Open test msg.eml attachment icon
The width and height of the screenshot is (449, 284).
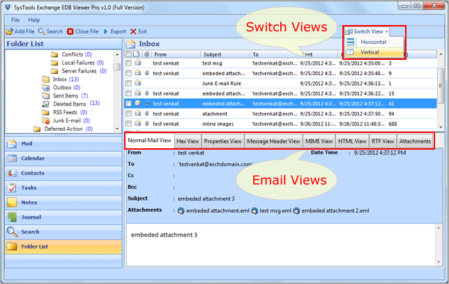point(254,211)
